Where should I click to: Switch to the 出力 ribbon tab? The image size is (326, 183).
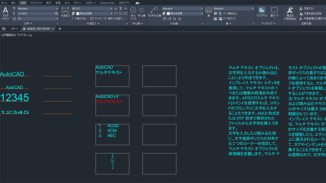[x=67, y=3]
